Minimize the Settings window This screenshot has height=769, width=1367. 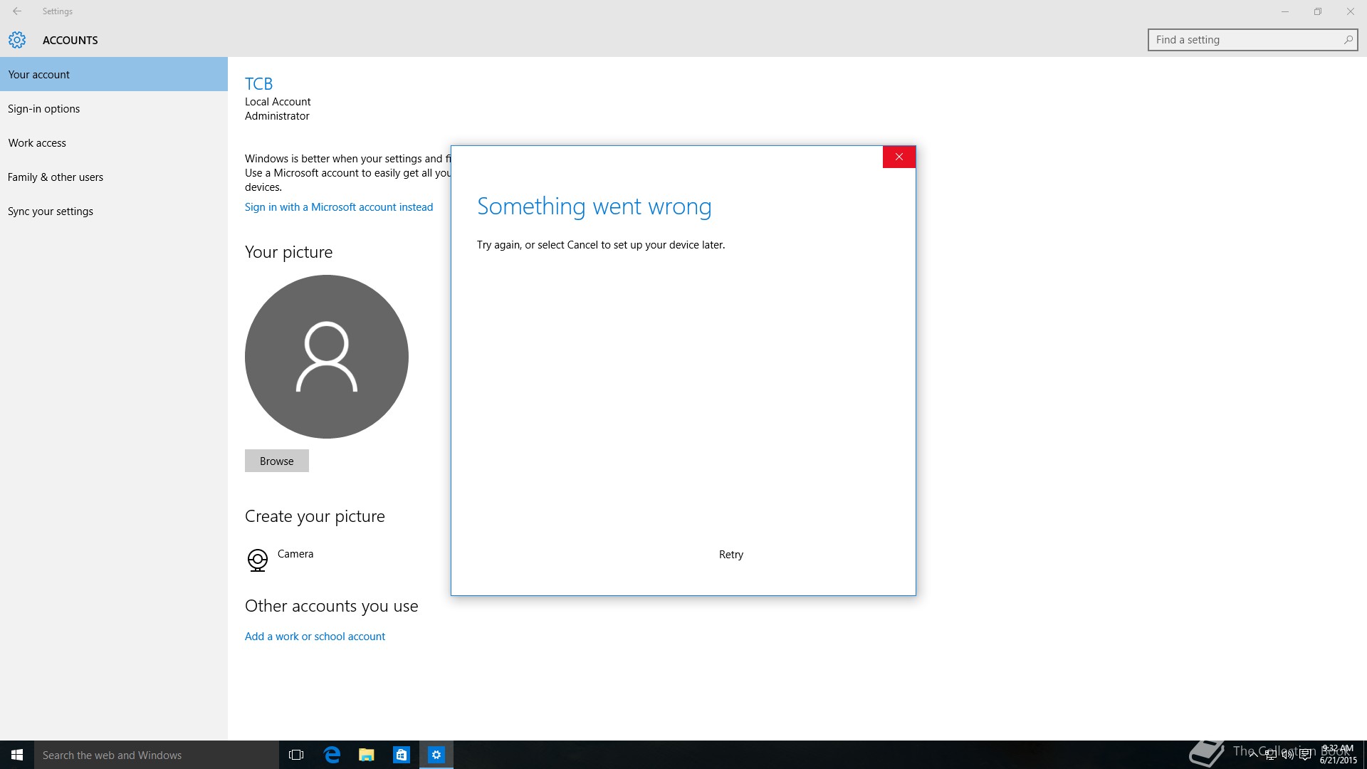(1285, 11)
